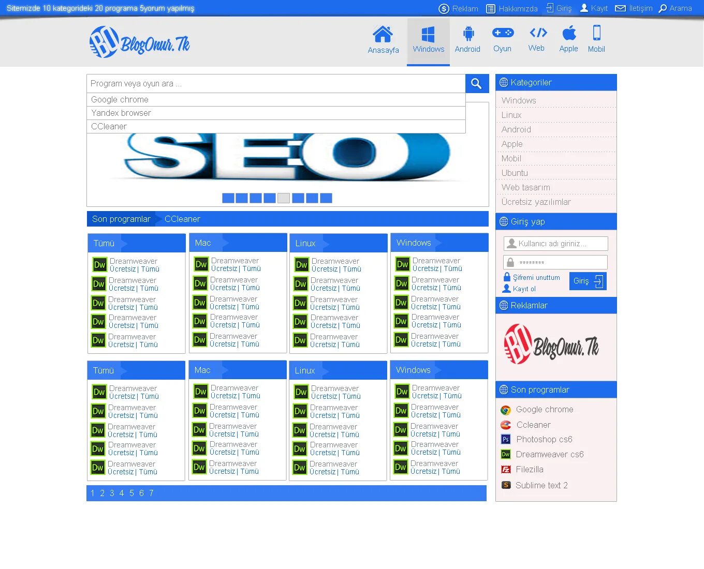Click CCleaner in the Son programlar bar
This screenshot has height=569, width=704.
click(182, 219)
